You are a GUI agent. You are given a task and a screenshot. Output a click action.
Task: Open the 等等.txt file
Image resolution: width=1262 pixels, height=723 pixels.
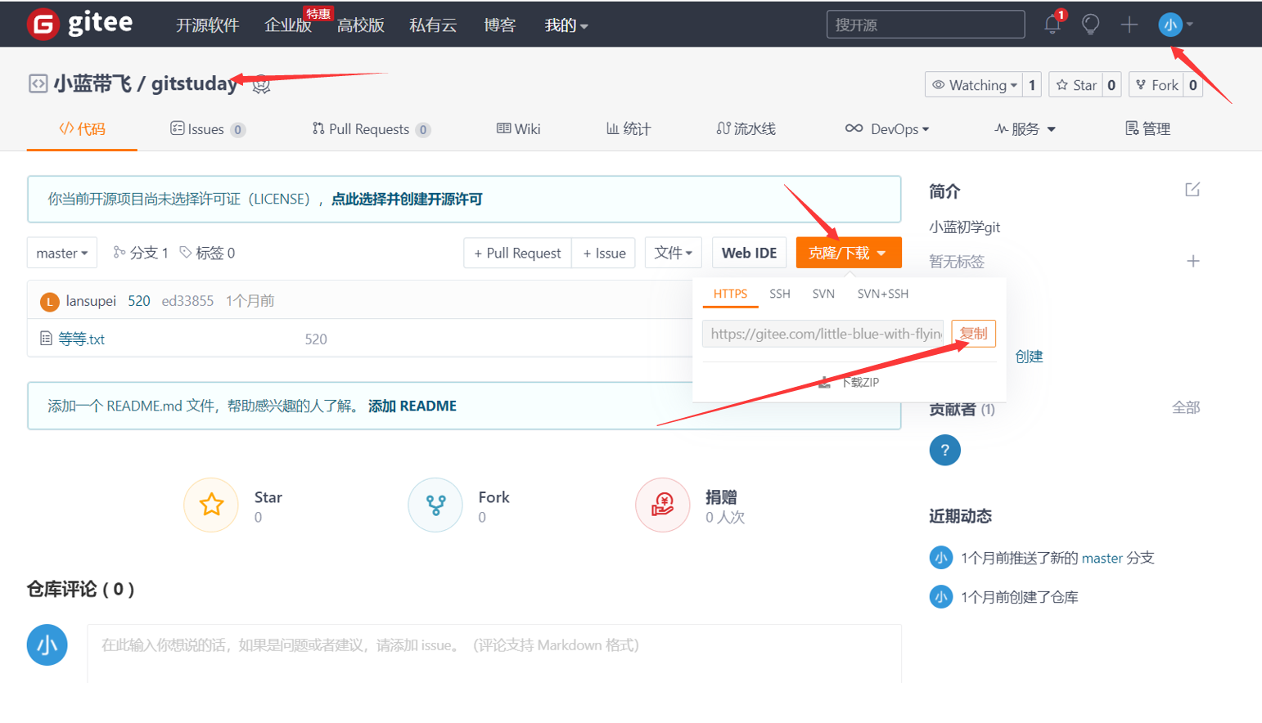[x=82, y=339]
